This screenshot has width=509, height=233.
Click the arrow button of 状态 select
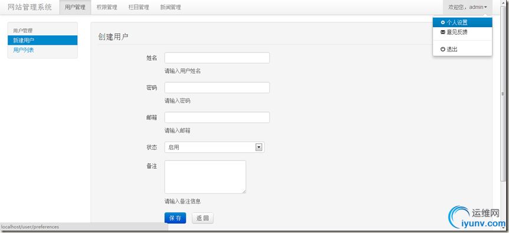point(259,147)
